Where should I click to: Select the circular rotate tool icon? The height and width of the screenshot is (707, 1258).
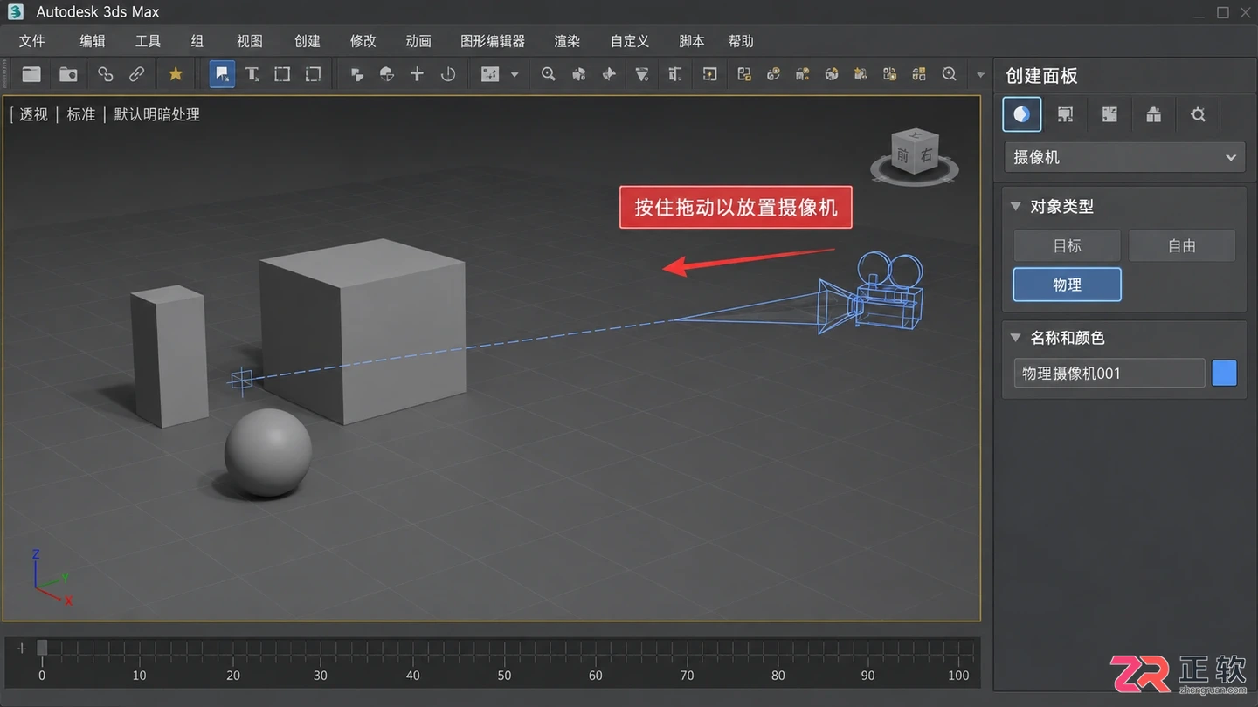(448, 74)
